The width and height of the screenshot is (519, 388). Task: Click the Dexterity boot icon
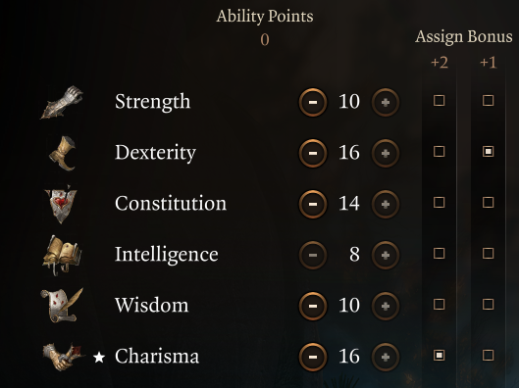pos(63,153)
